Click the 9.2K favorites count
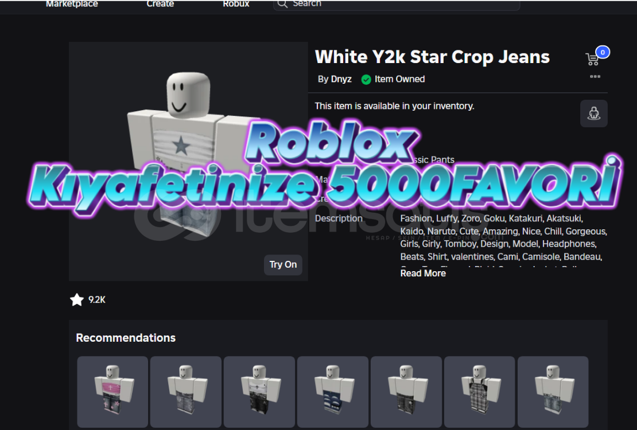The width and height of the screenshot is (637, 430). (96, 300)
